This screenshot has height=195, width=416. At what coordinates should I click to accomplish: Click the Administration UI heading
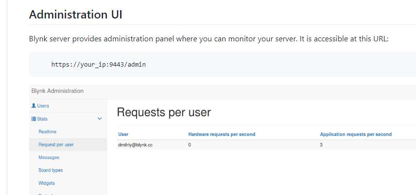[x=76, y=14]
